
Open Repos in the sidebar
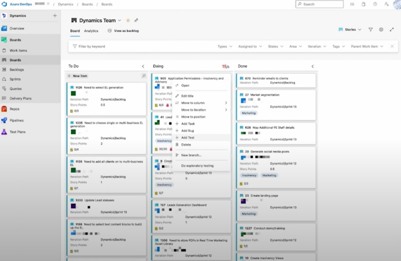(x=14, y=109)
